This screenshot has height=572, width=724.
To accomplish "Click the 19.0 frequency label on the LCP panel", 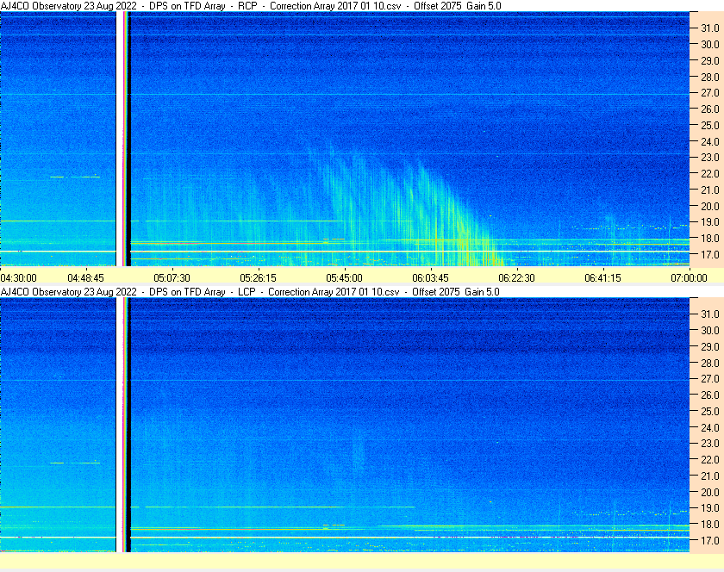I will (x=710, y=508).
